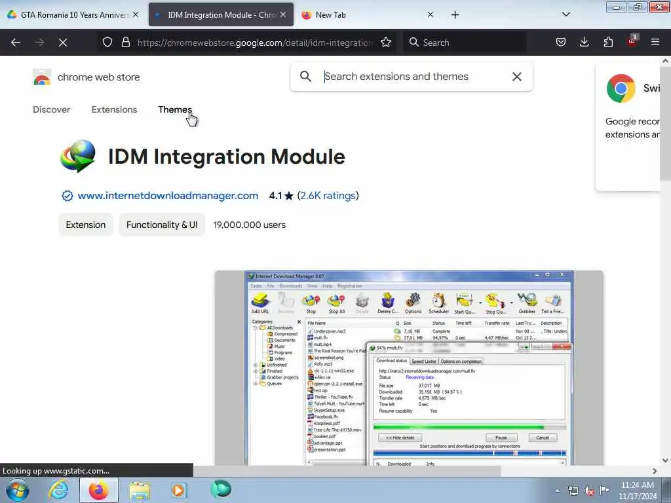Screen dimensions: 671x503
Task: Click the vertical scrollbar down arrow
Action: [x=666, y=460]
